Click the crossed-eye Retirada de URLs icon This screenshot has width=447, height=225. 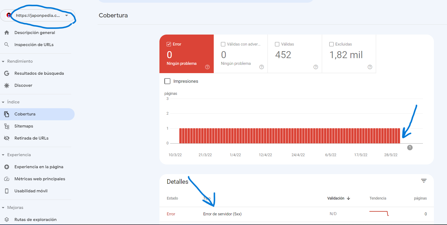(x=7, y=138)
